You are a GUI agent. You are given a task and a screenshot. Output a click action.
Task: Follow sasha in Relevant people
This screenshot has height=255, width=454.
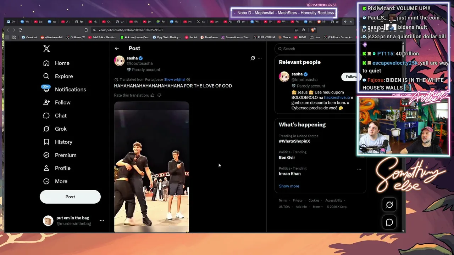point(351,77)
